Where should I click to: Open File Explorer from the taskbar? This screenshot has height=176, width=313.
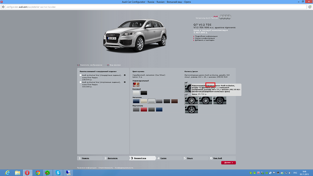click(17, 173)
